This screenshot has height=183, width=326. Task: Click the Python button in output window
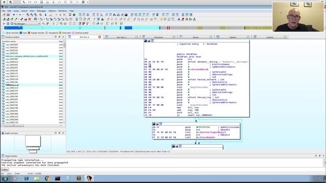5,170
